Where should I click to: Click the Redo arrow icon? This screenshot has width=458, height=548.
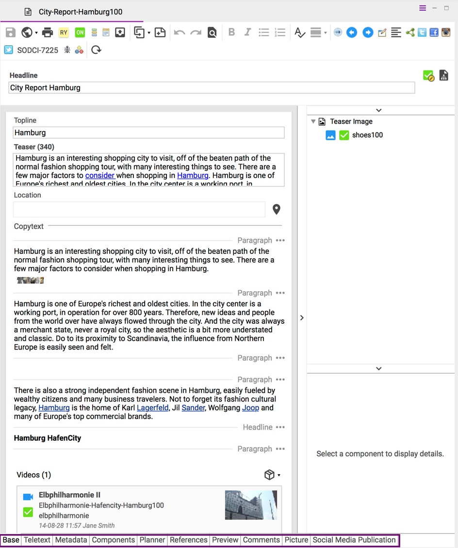coord(196,33)
